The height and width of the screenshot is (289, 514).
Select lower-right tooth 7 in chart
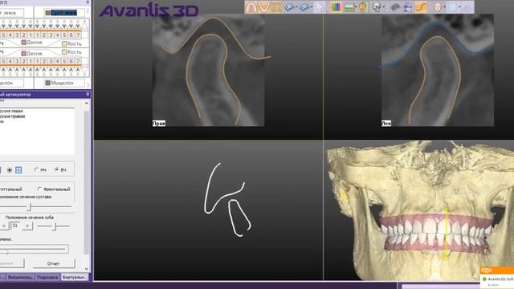(x=78, y=61)
